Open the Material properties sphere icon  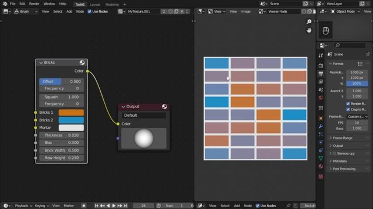tap(321, 167)
